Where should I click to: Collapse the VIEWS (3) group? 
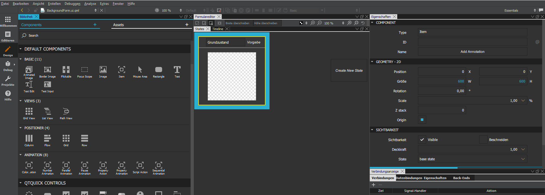pyautogui.click(x=21, y=101)
